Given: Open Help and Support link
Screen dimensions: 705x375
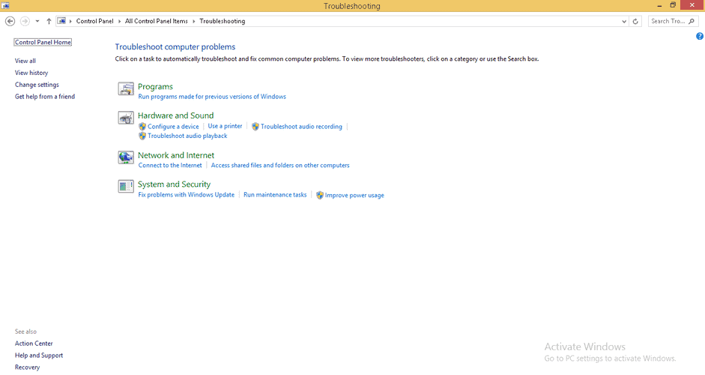Looking at the screenshot, I should [x=39, y=355].
